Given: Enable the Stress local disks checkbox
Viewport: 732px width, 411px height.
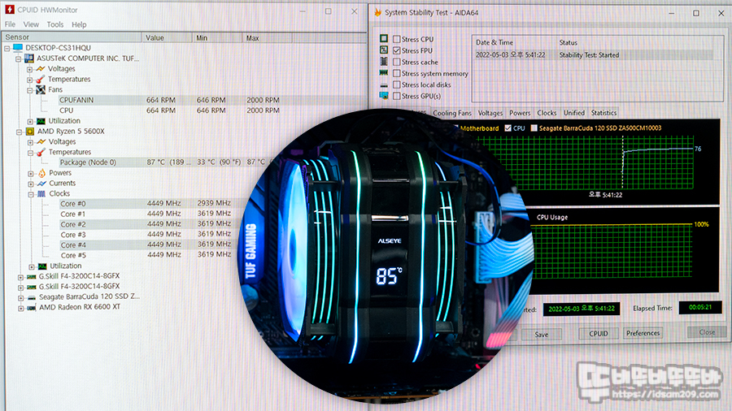Looking at the screenshot, I should pos(397,84).
